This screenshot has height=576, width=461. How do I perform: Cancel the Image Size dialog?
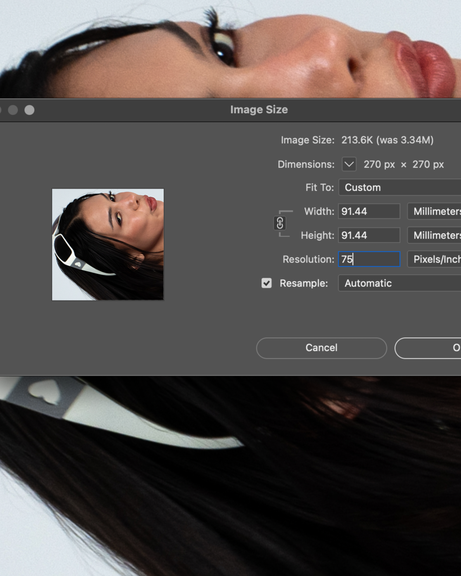(321, 348)
